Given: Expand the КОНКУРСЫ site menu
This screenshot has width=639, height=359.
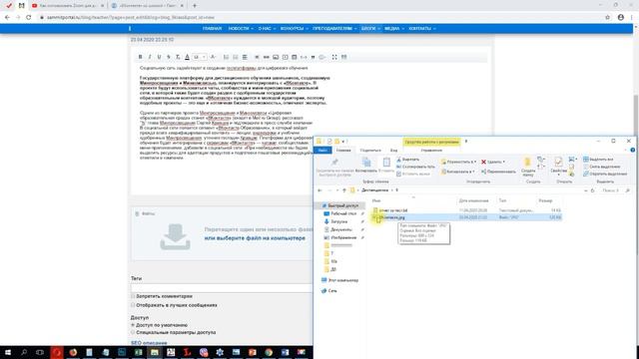Looking at the screenshot, I should 294,29.
